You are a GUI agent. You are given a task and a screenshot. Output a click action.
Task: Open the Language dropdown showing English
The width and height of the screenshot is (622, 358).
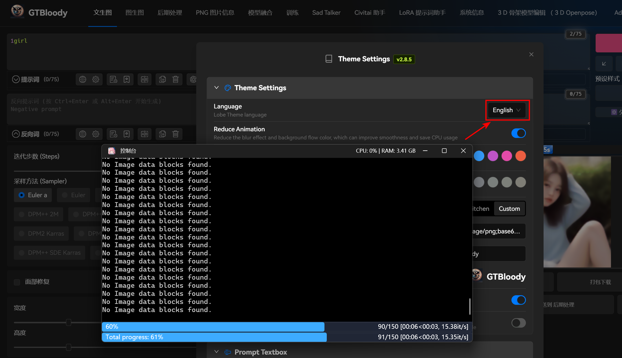(x=507, y=110)
